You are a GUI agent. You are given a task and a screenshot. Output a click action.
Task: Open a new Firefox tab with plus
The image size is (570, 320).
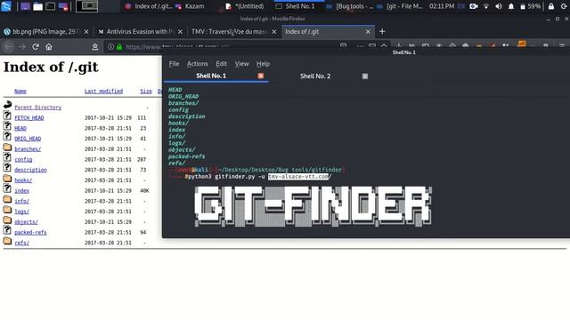pyautogui.click(x=382, y=32)
